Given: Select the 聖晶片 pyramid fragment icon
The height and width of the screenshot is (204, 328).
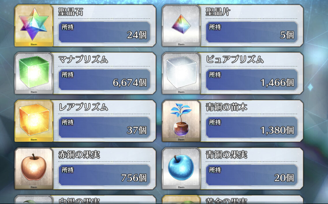Looking at the screenshot, I should pyautogui.click(x=181, y=25).
